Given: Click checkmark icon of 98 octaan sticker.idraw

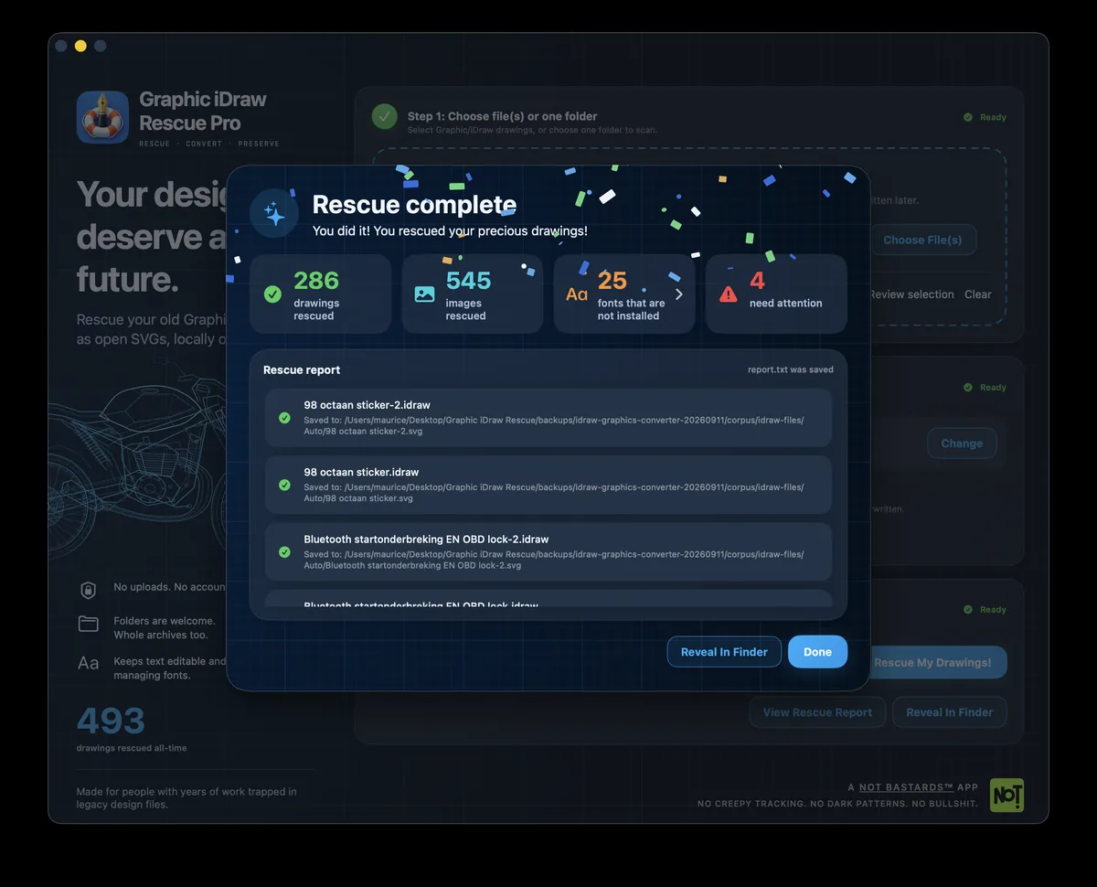Looking at the screenshot, I should coord(284,486).
